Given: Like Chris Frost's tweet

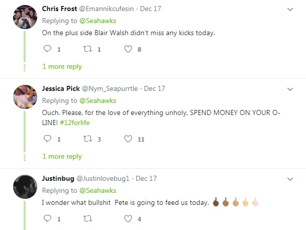Looking at the screenshot, I should (128, 49).
